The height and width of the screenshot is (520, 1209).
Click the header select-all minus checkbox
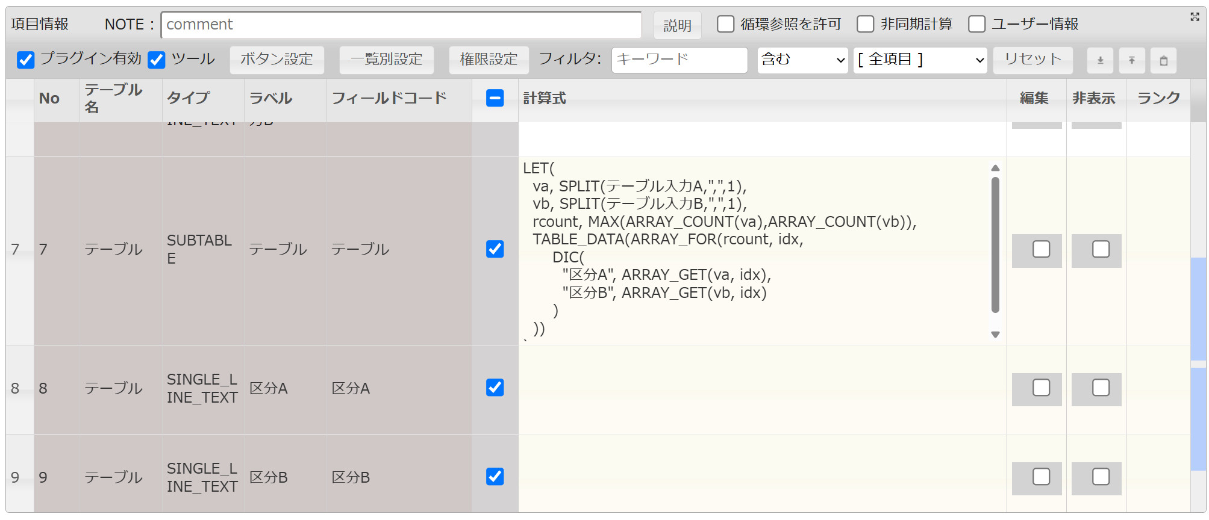tap(495, 98)
